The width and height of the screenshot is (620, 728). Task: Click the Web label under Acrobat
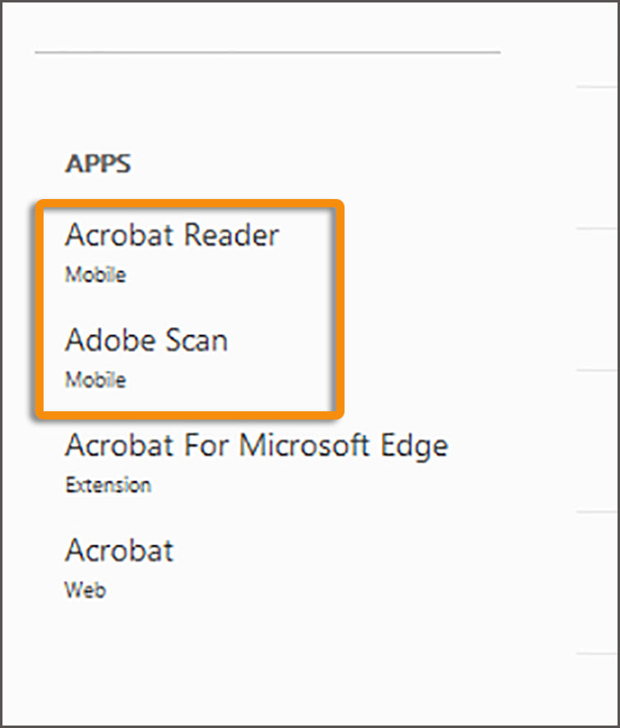pos(85,590)
